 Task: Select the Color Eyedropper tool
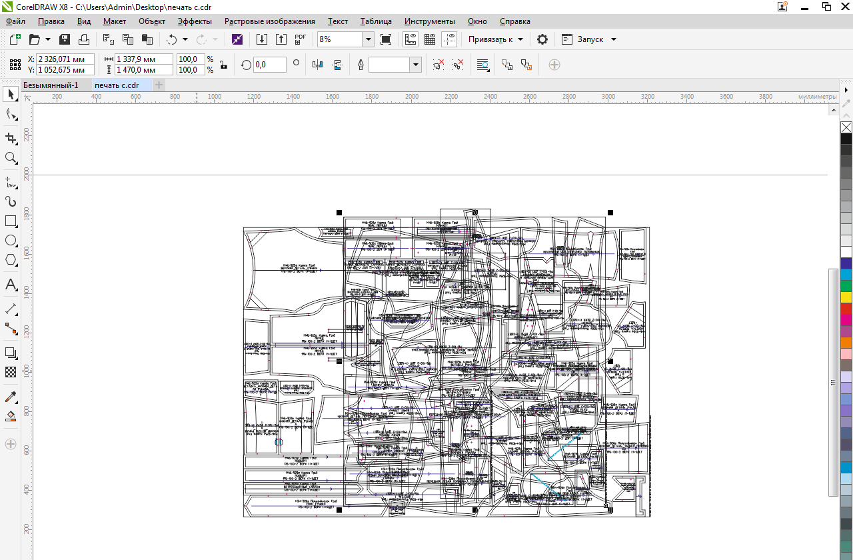11,397
